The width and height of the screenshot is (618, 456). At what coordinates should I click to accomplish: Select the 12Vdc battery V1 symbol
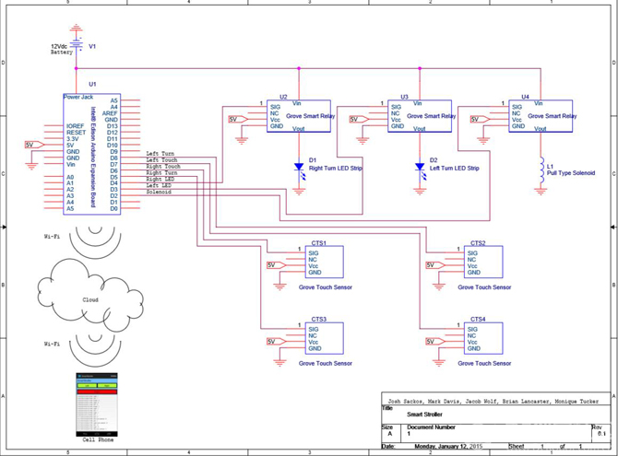[76, 46]
